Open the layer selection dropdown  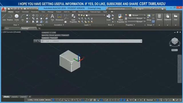pyautogui.click(x=91, y=15)
